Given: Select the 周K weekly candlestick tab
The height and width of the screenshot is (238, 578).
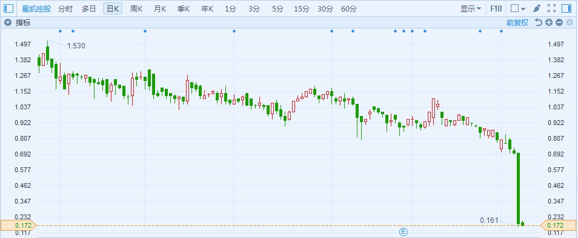Looking at the screenshot, I should (x=136, y=9).
